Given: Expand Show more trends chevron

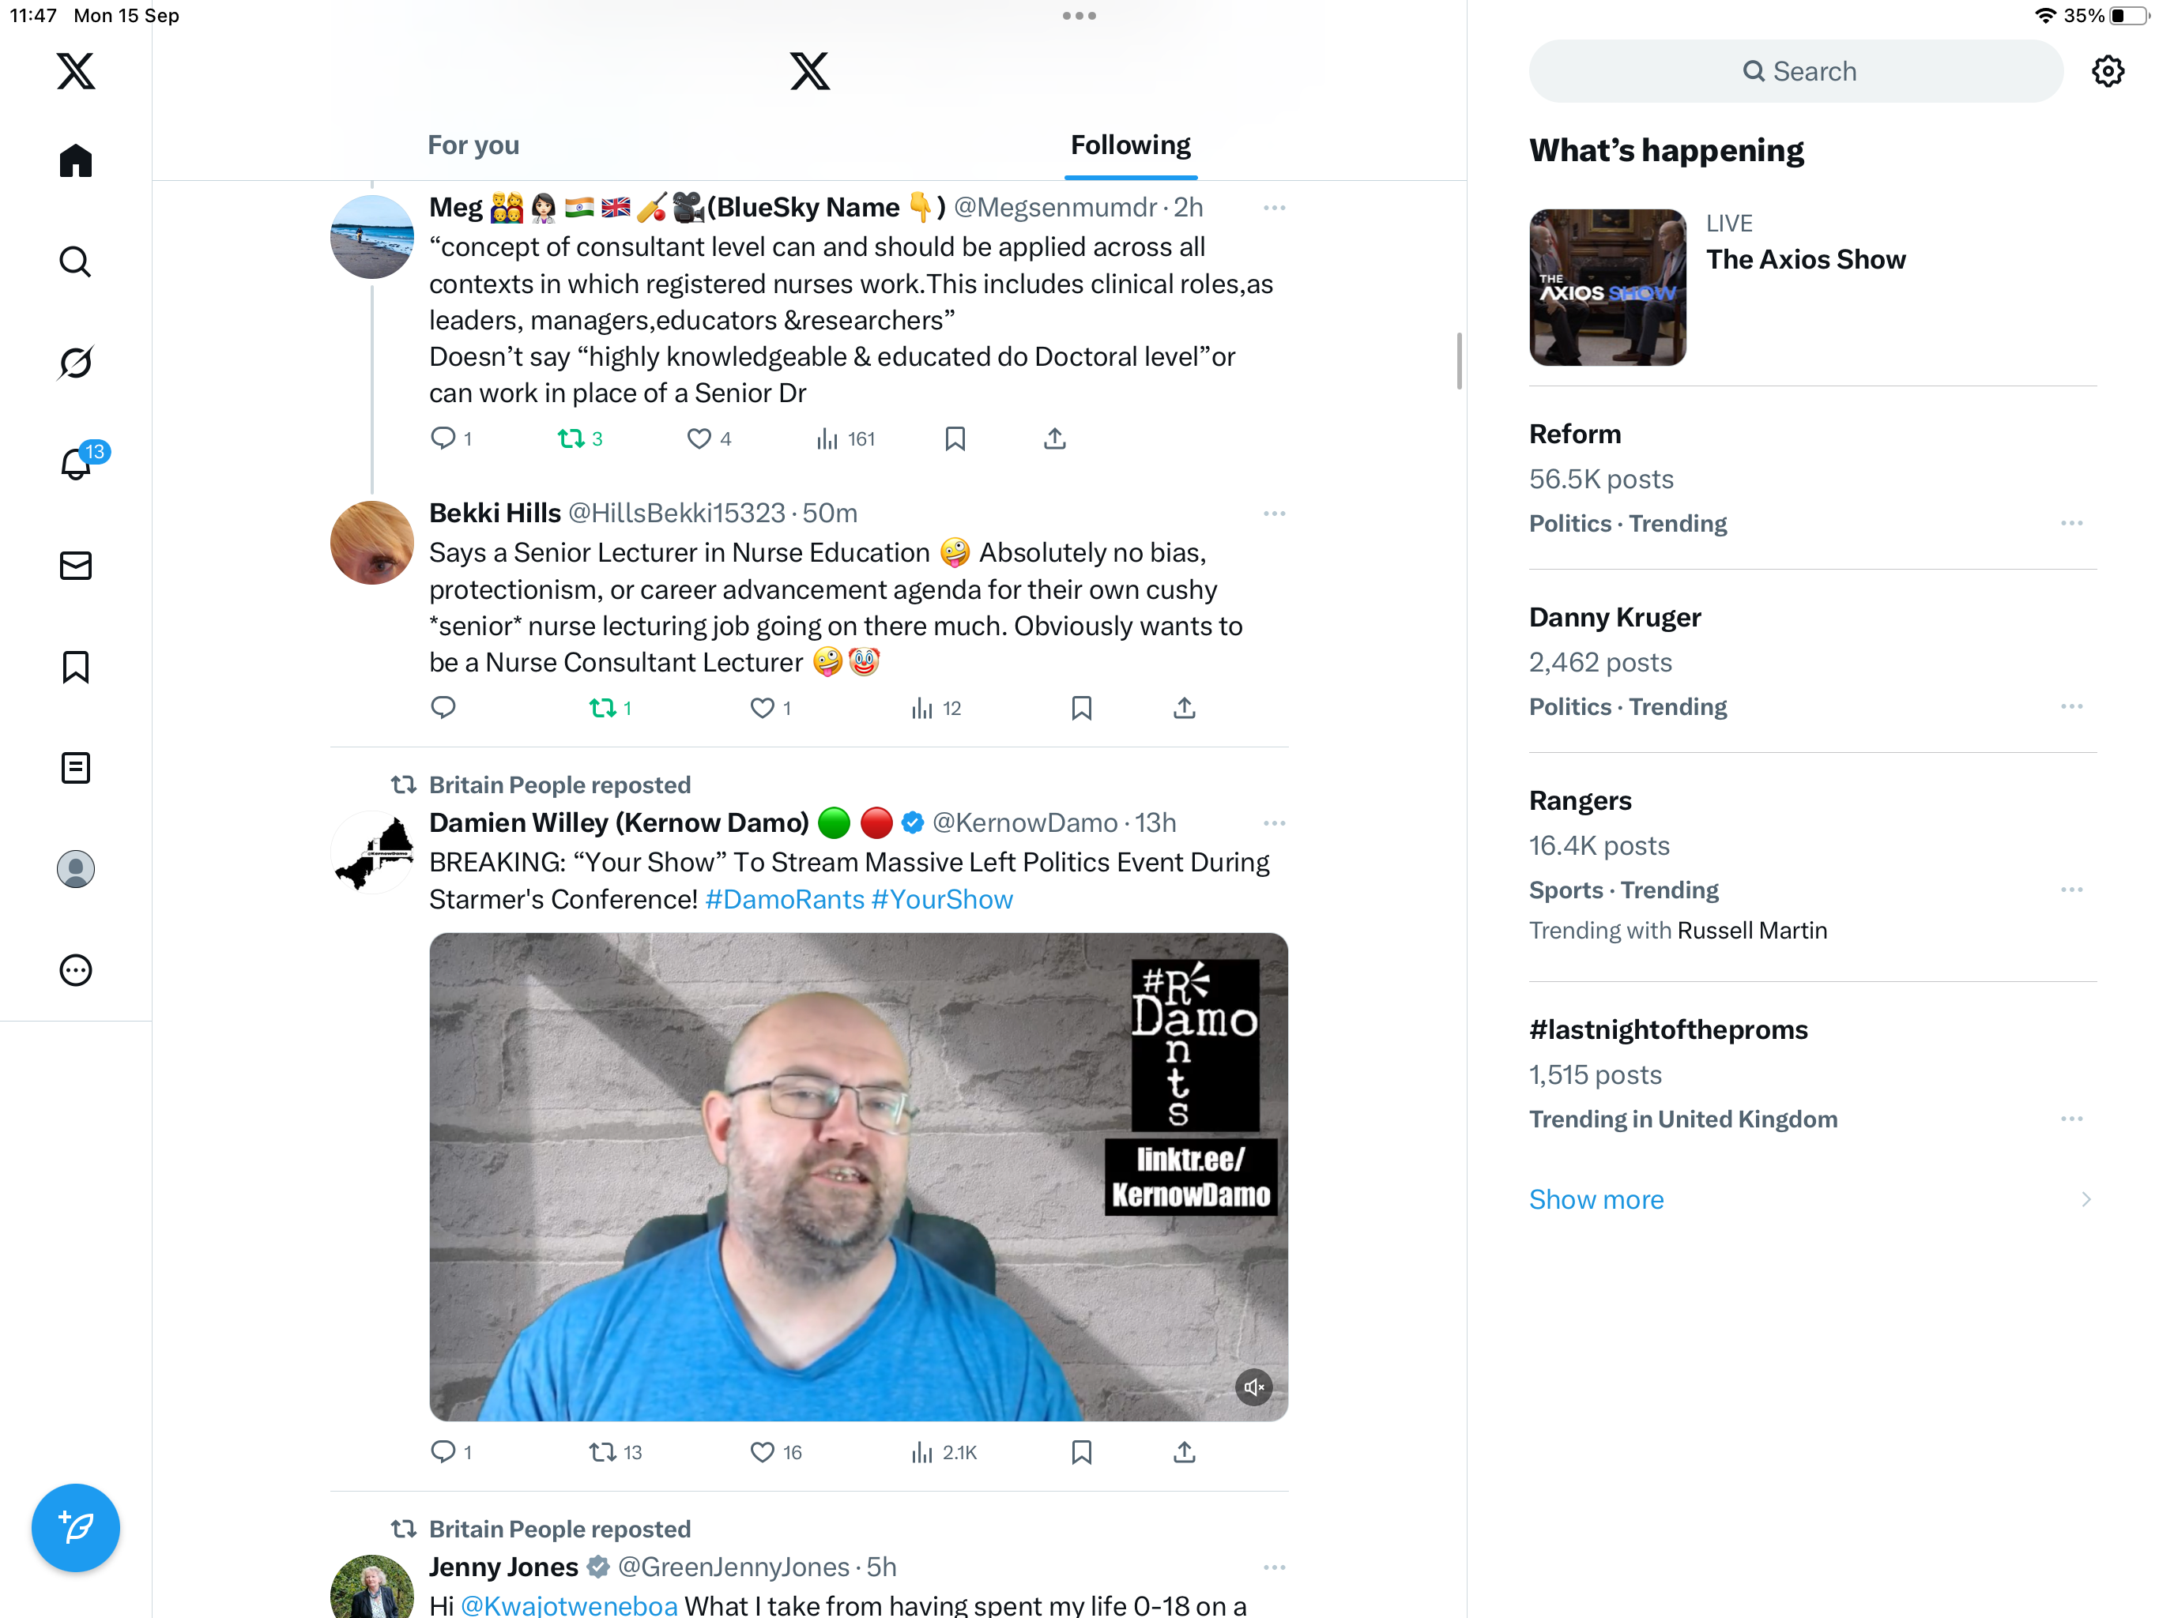Looking at the screenshot, I should [2086, 1199].
